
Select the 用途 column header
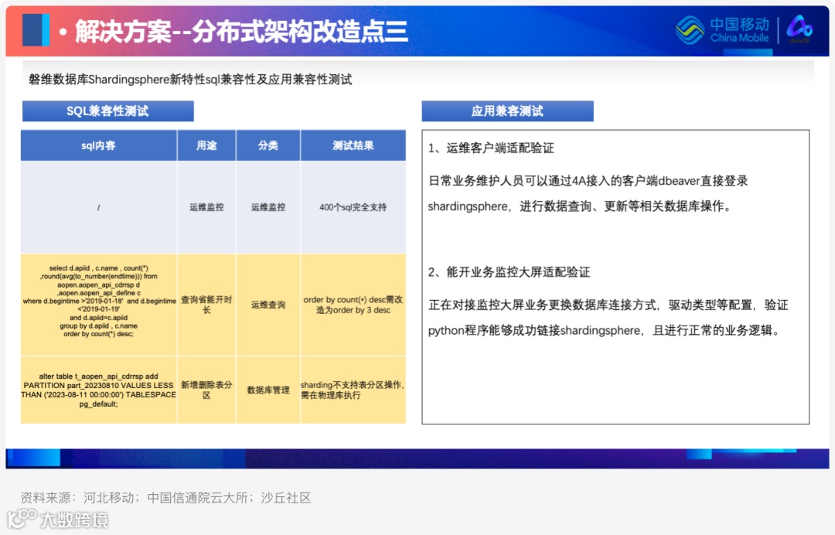(206, 145)
